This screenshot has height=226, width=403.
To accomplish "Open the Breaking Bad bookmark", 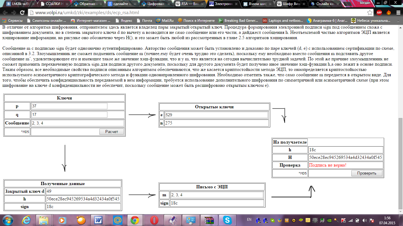I will pos(238,21).
